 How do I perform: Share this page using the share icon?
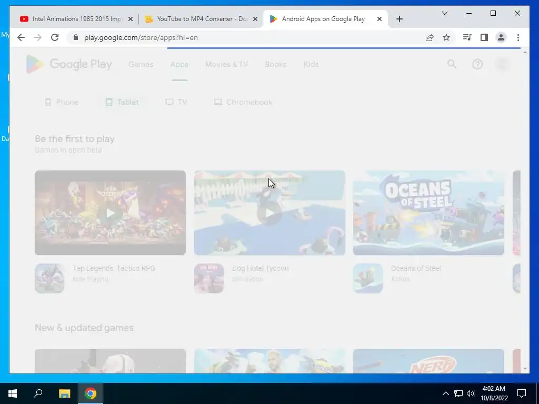click(x=430, y=37)
